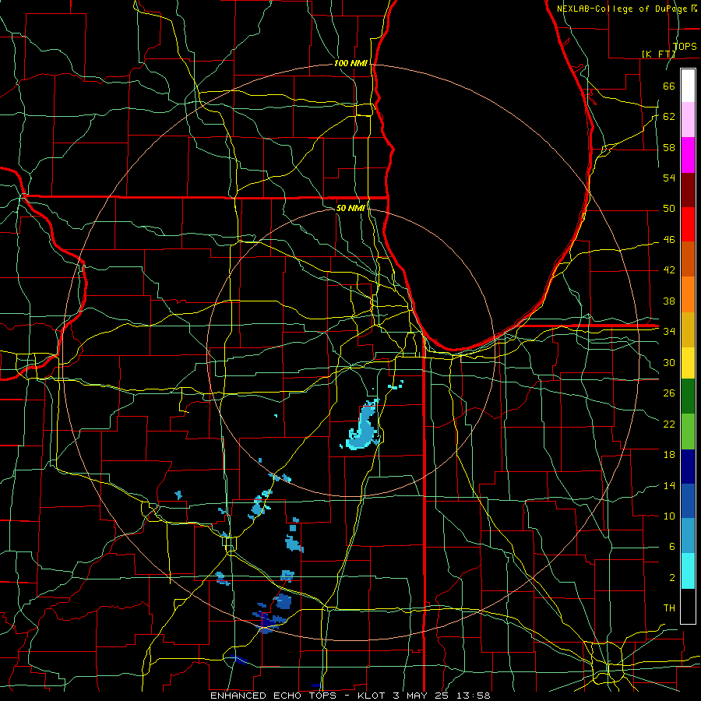Image resolution: width=701 pixels, height=701 pixels.
Task: Pick the cyan legend swatch
Action: [x=688, y=570]
